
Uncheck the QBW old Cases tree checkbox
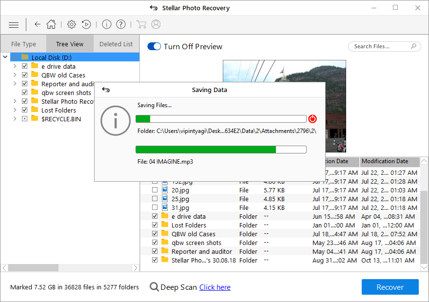pos(24,75)
